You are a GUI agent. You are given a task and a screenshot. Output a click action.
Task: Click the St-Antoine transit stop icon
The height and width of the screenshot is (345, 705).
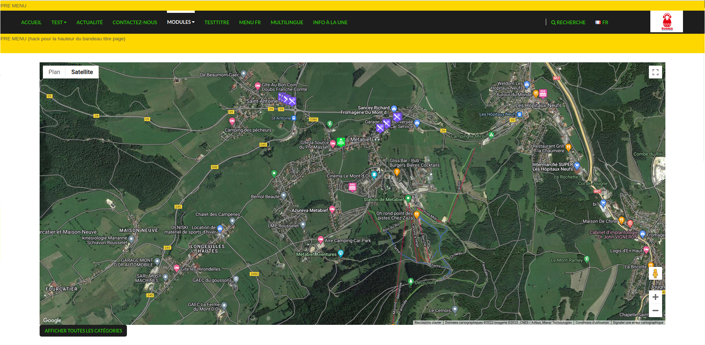coord(294,118)
